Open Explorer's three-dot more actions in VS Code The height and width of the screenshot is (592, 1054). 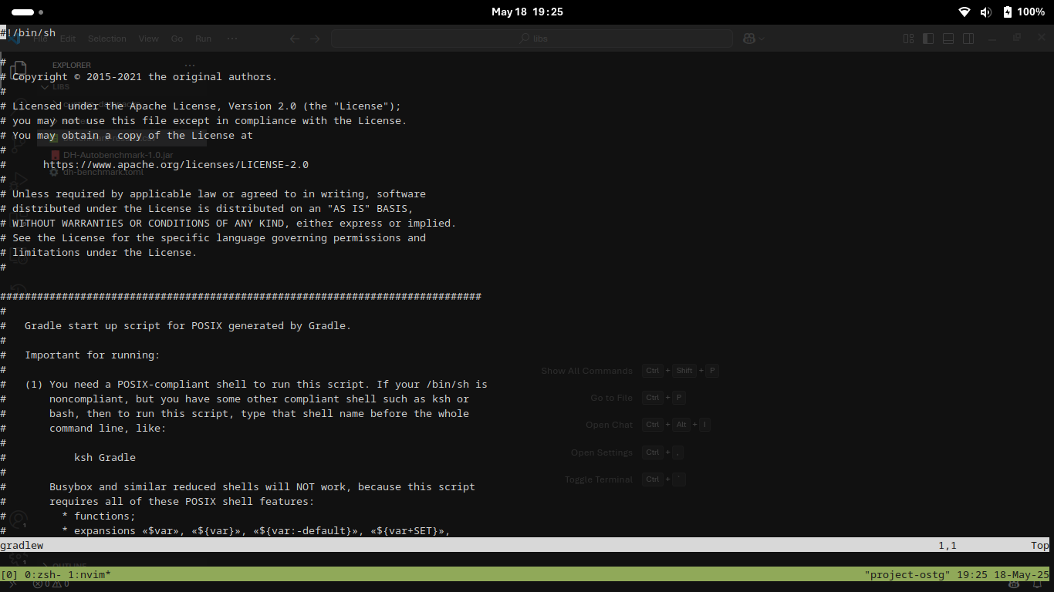pyautogui.click(x=190, y=66)
